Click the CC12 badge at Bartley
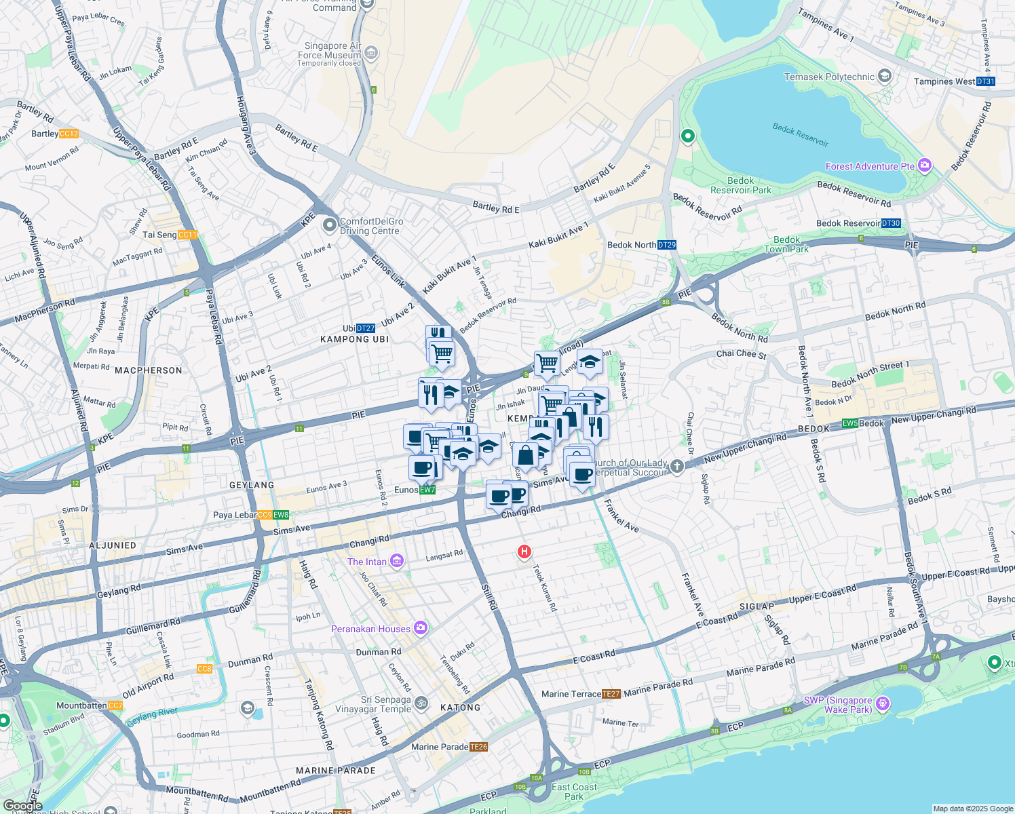This screenshot has height=814, width=1015. point(68,133)
